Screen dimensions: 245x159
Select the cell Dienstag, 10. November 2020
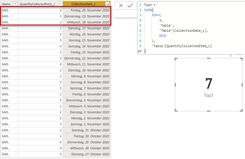pyautogui.click(x=87, y=70)
